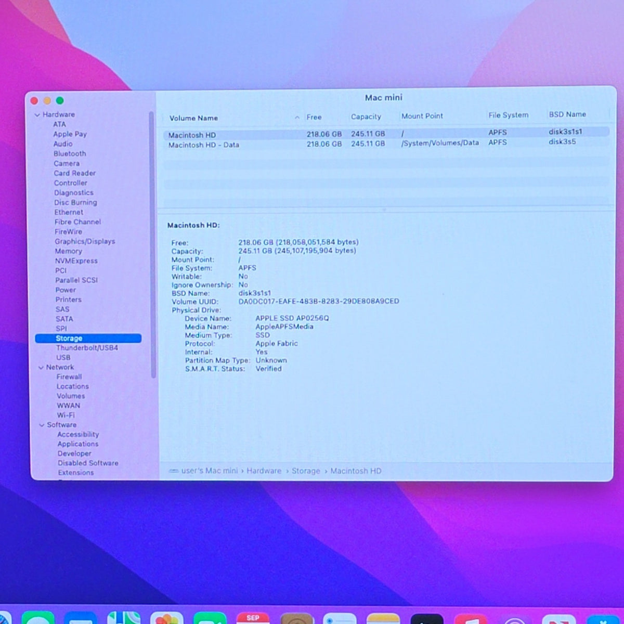
Task: Sort by Mount Point column header
Action: click(x=422, y=116)
